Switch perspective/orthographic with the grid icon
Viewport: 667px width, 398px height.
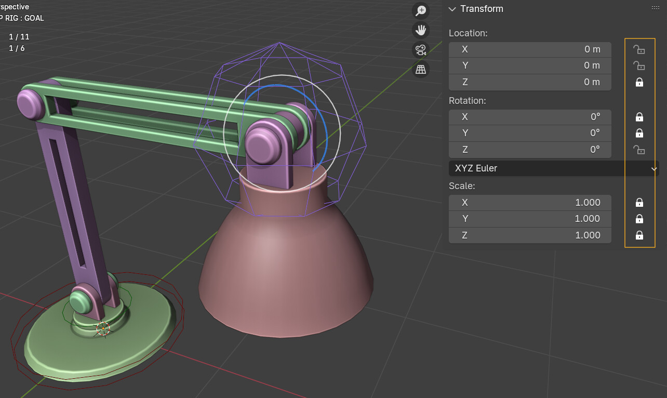pyautogui.click(x=421, y=69)
